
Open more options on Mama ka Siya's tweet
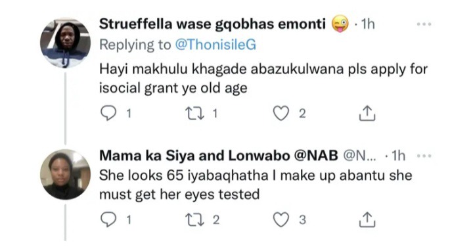coord(424,156)
